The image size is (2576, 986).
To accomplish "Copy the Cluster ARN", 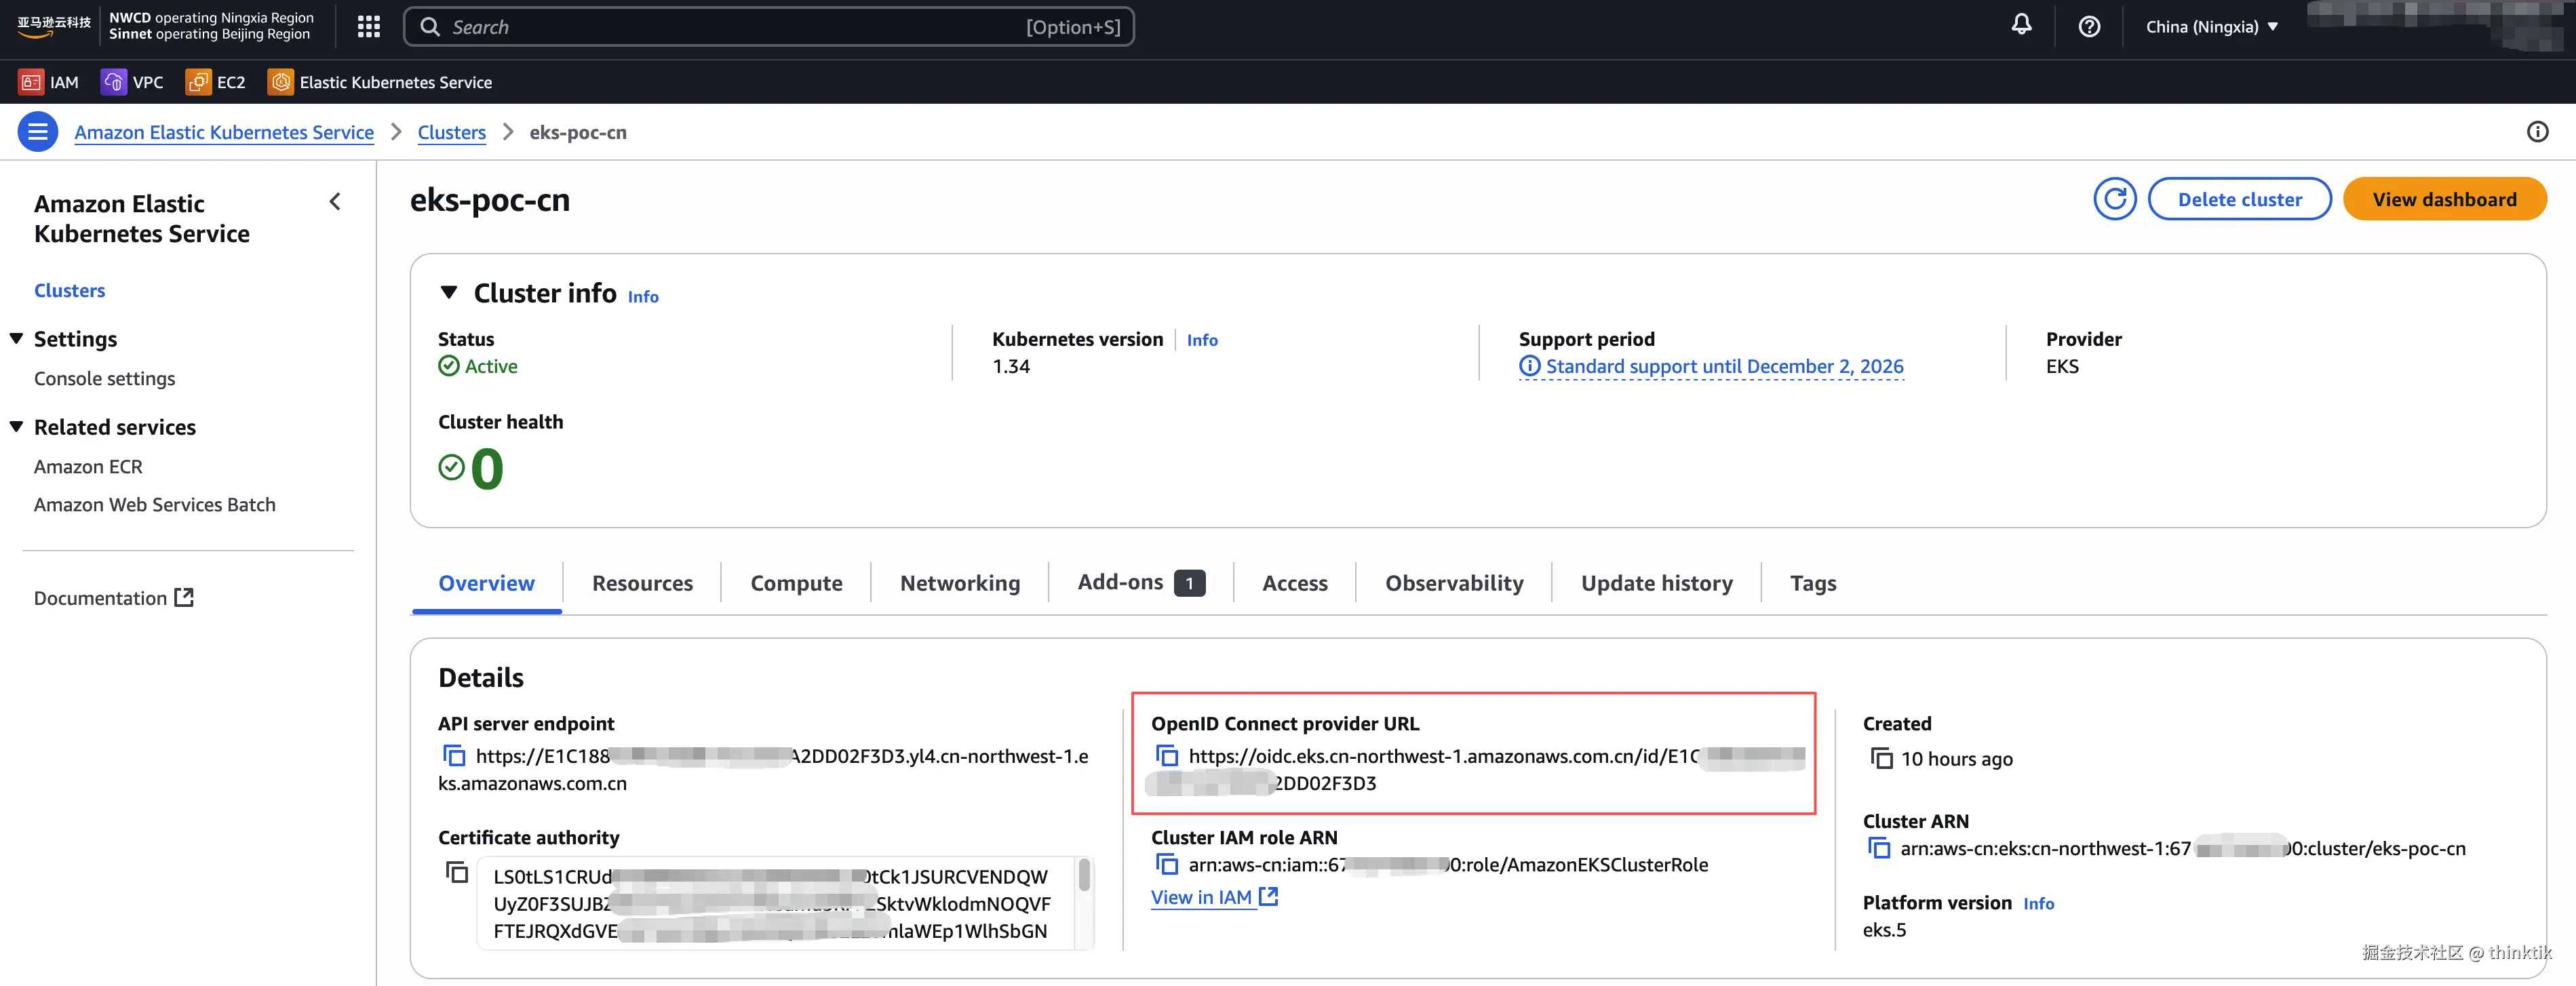I will pyautogui.click(x=1879, y=849).
